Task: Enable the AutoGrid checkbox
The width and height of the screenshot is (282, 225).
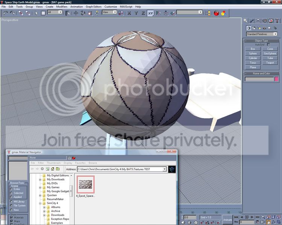Action: (268, 45)
